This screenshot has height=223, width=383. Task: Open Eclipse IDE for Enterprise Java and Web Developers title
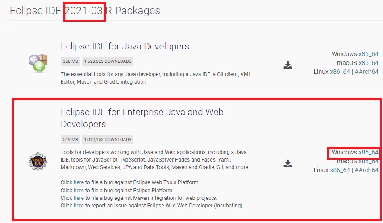[142, 118]
